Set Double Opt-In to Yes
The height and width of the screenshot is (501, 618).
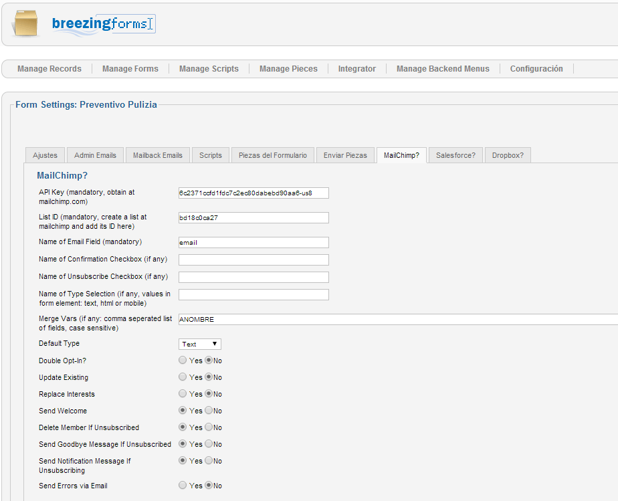(x=183, y=360)
